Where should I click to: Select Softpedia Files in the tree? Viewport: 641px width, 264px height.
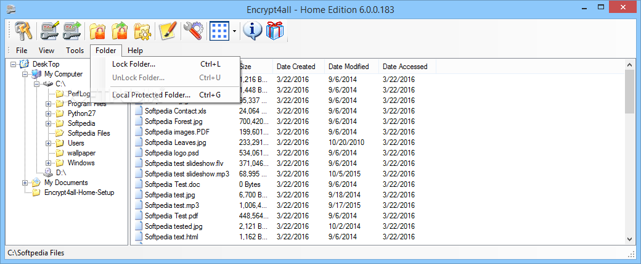[x=89, y=133]
